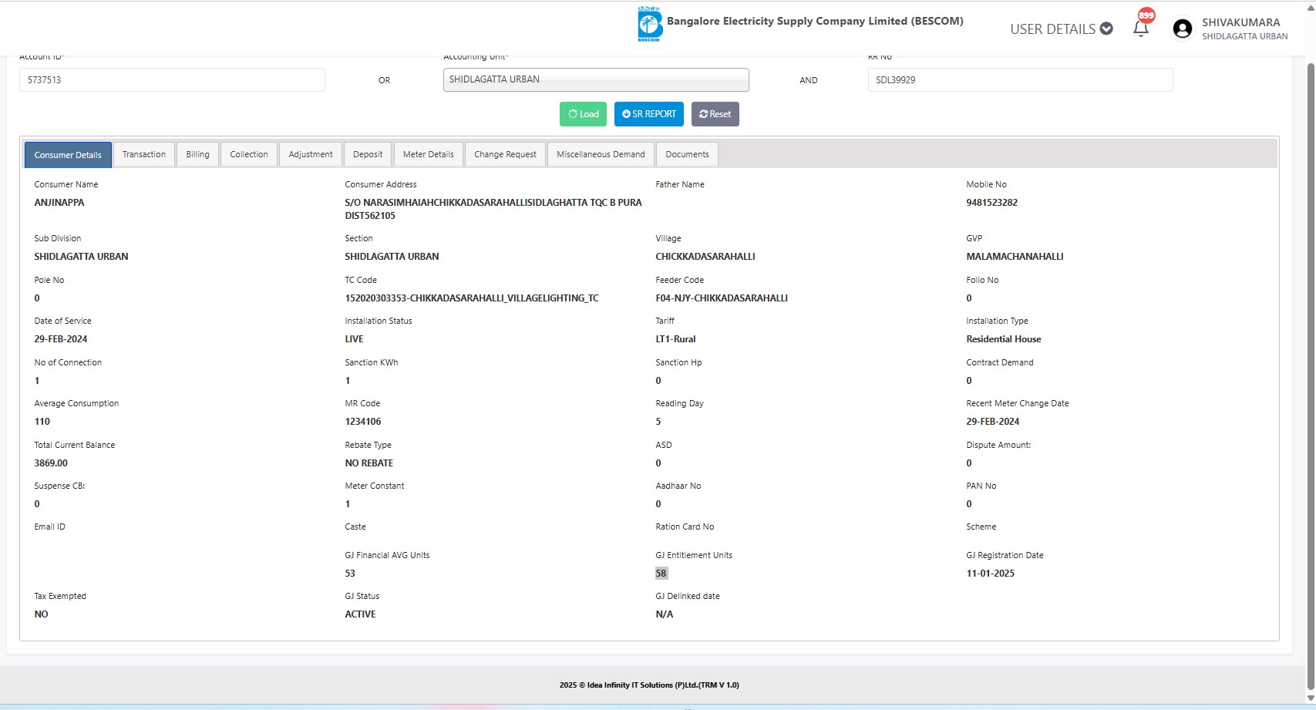Click the notification bell icon
This screenshot has width=1316, height=710.
point(1140,29)
